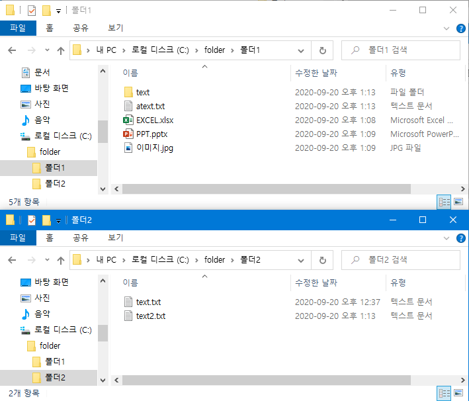
Task: Select the text folder icon
Action: point(128,92)
